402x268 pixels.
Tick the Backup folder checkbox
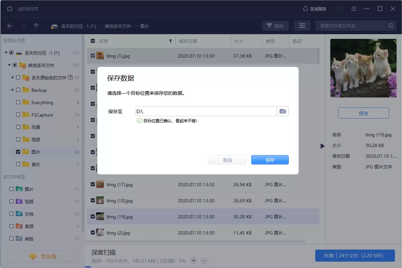[x=18, y=90]
